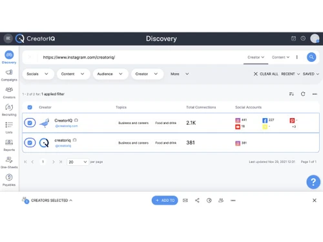Screen dimensions: 323x242
Task: Refresh the results list
Action: pyautogui.click(x=303, y=94)
